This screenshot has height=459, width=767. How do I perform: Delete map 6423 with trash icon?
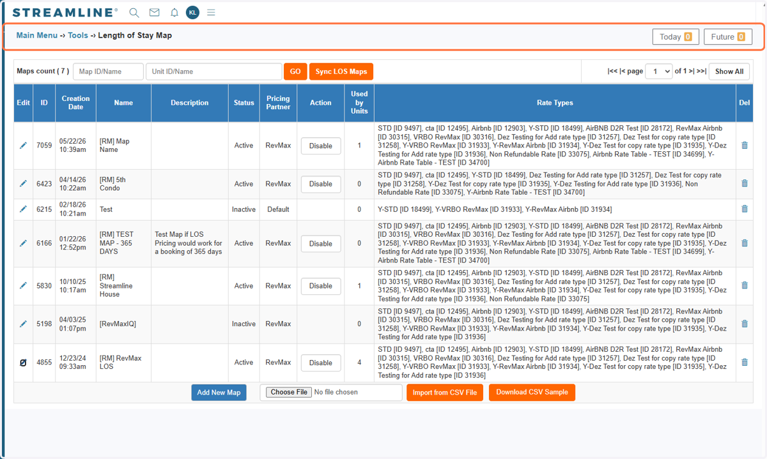pyautogui.click(x=744, y=184)
